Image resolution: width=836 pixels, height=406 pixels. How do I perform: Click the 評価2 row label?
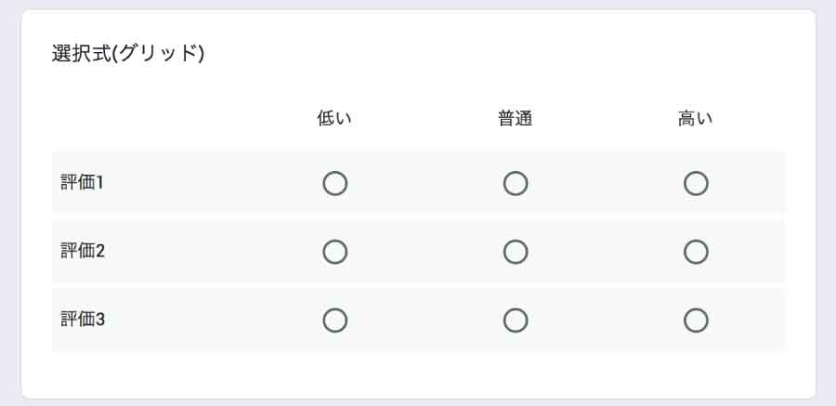[x=83, y=251]
